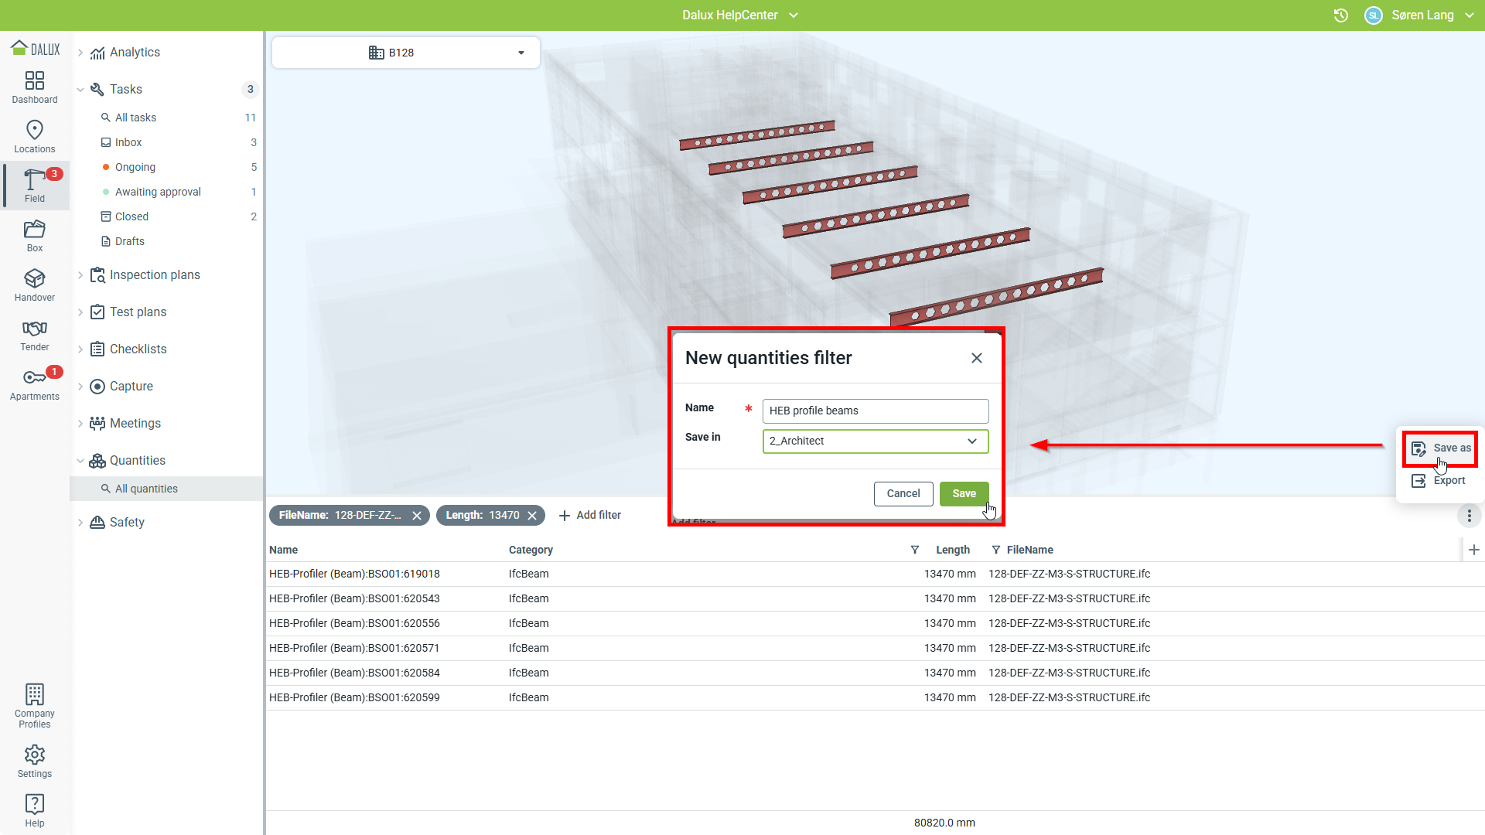Open the Save in dropdown
This screenshot has height=835, width=1485.
[876, 441]
